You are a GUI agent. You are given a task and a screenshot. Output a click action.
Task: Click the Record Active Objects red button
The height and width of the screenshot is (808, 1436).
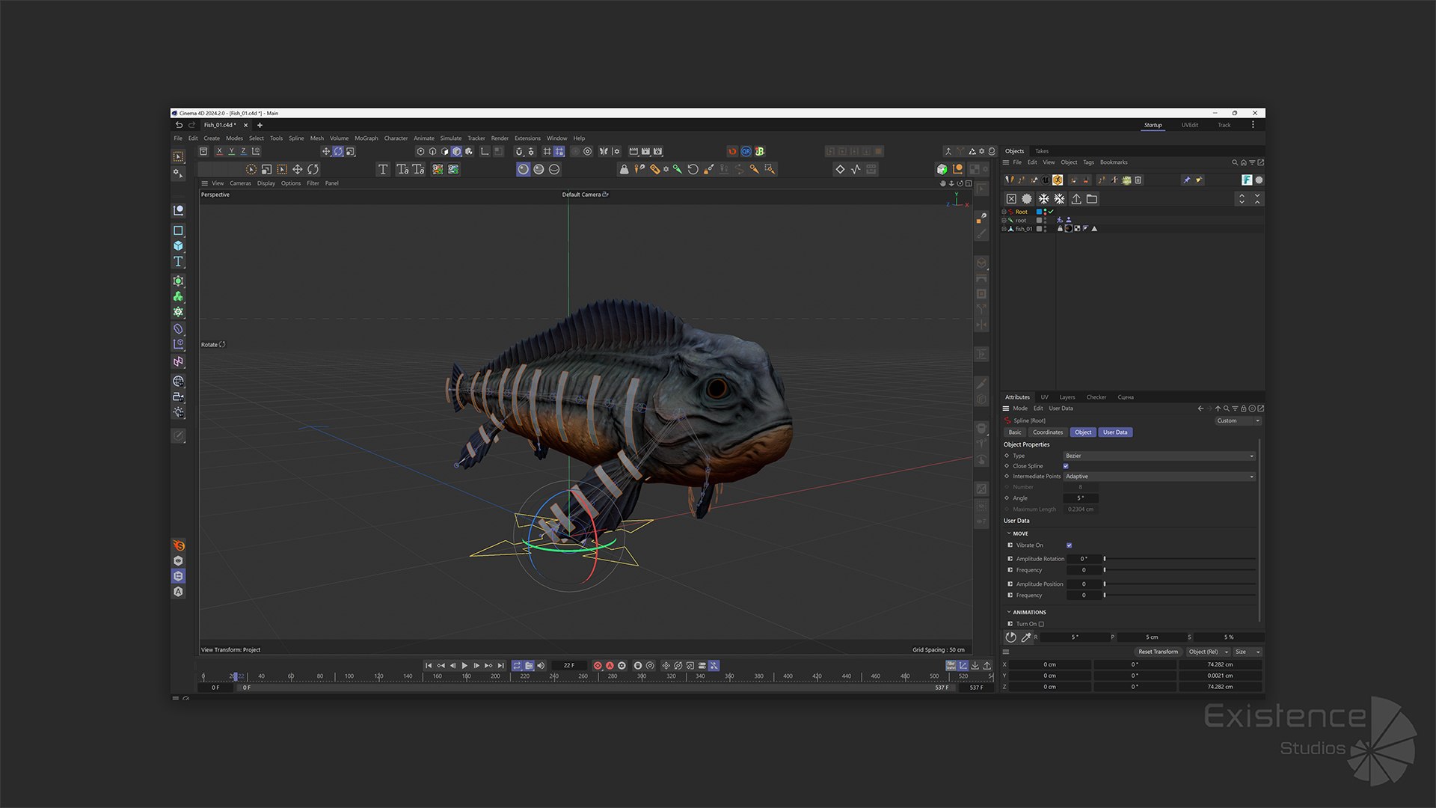coord(598,665)
